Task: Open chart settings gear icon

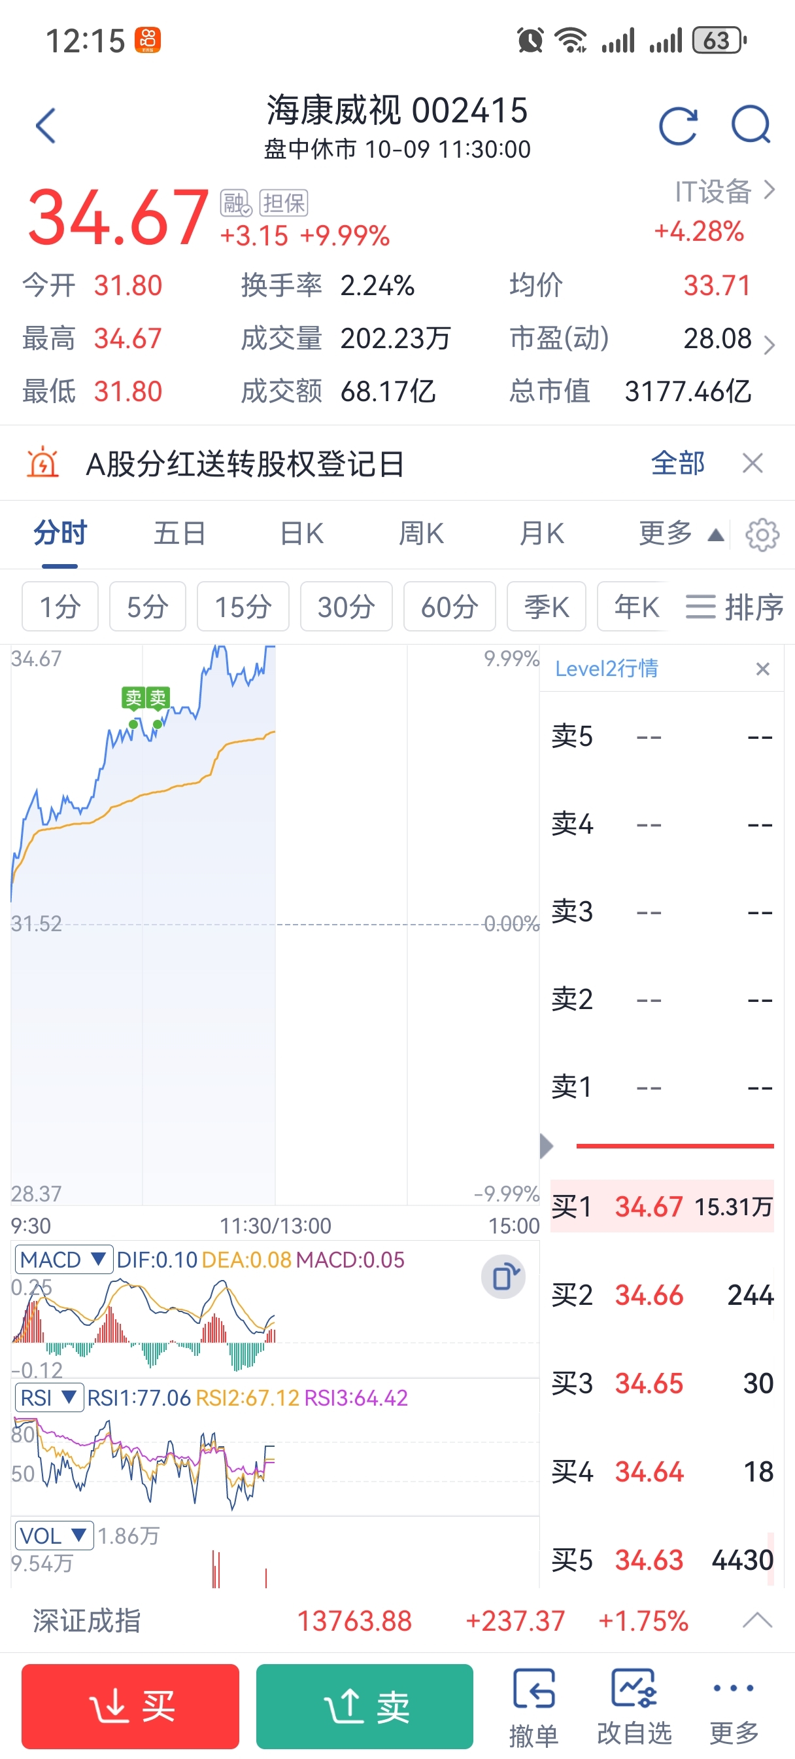Action: click(762, 535)
